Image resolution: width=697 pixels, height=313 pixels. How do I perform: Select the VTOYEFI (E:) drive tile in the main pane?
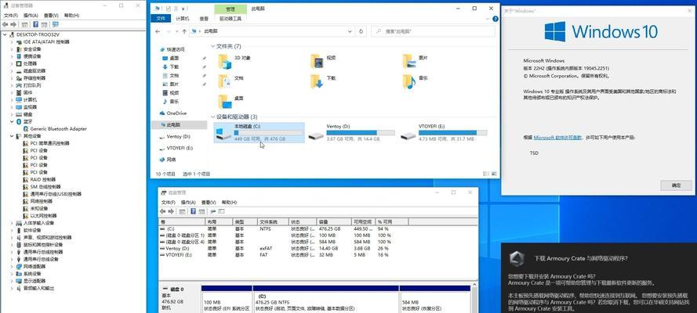[x=444, y=132]
